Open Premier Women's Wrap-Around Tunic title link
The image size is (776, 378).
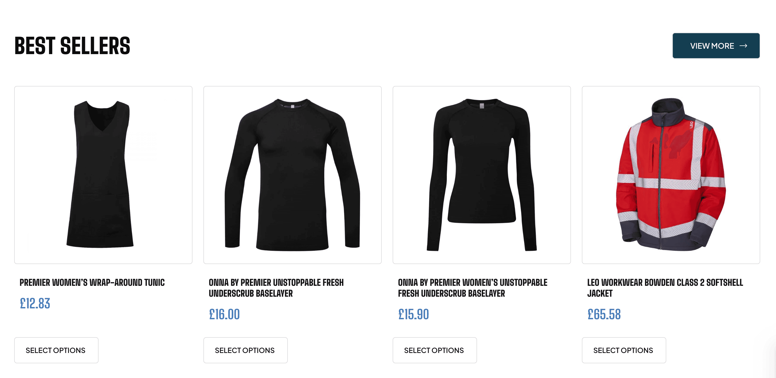pyautogui.click(x=92, y=282)
